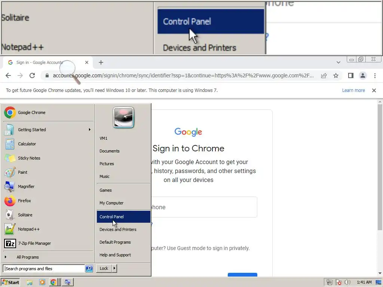
Task: Go back in the Chrome browser
Action: pos(8,75)
